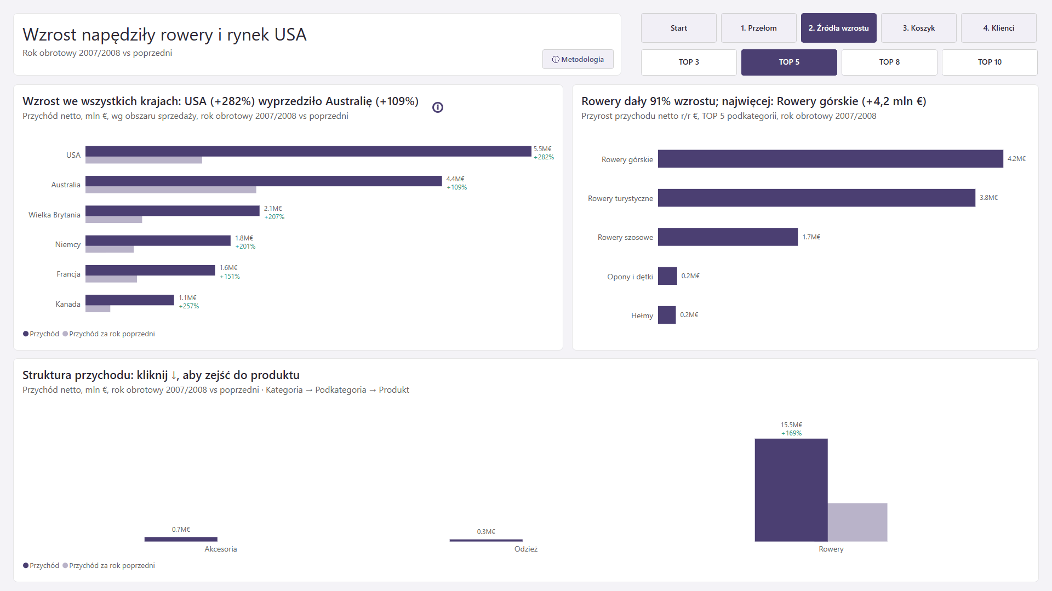
Task: Click the '15.5M€' data label
Action: point(791,425)
